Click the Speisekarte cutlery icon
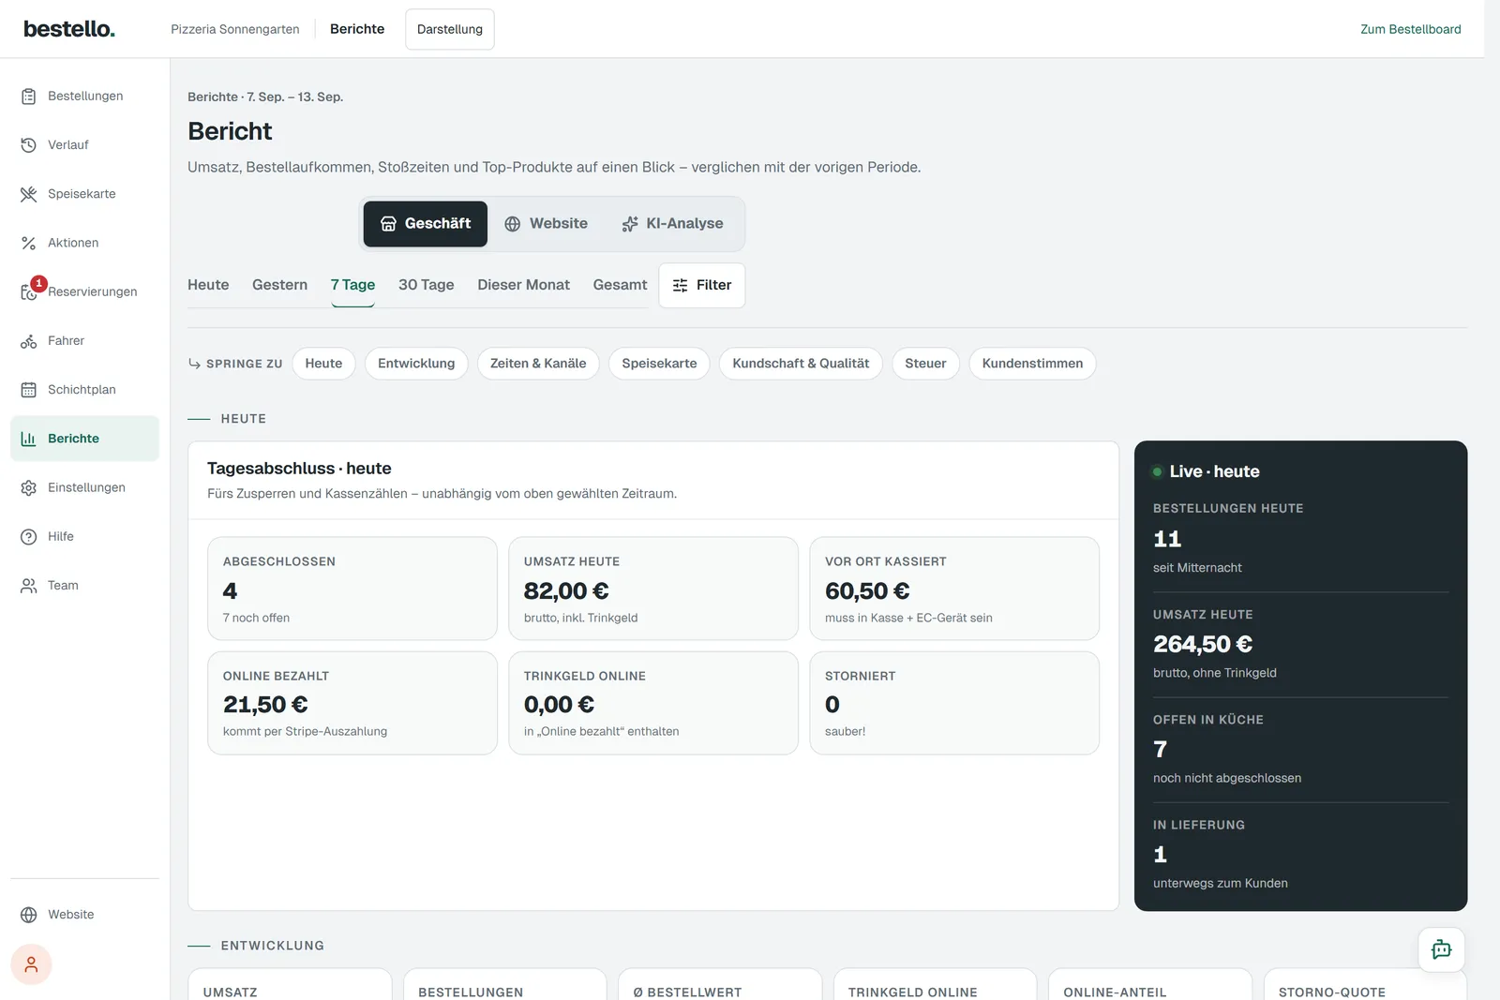This screenshot has height=1000, width=1500. (29, 194)
